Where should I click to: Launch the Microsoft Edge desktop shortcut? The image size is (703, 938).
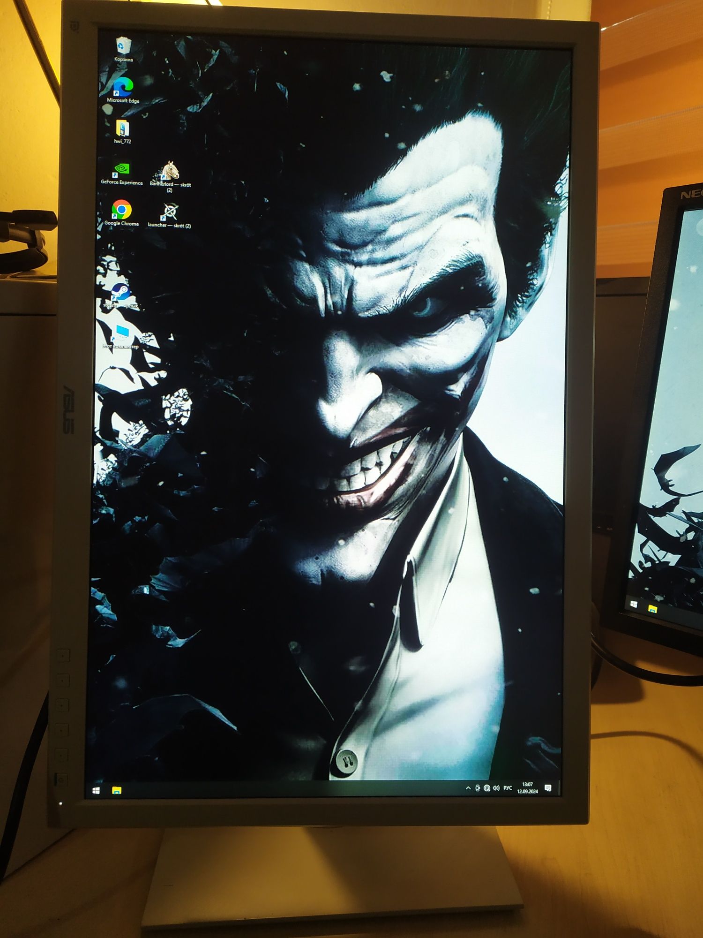click(123, 91)
